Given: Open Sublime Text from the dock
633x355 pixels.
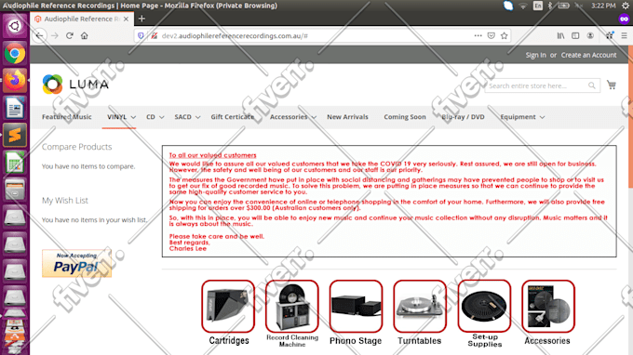Looking at the screenshot, I should [x=15, y=135].
